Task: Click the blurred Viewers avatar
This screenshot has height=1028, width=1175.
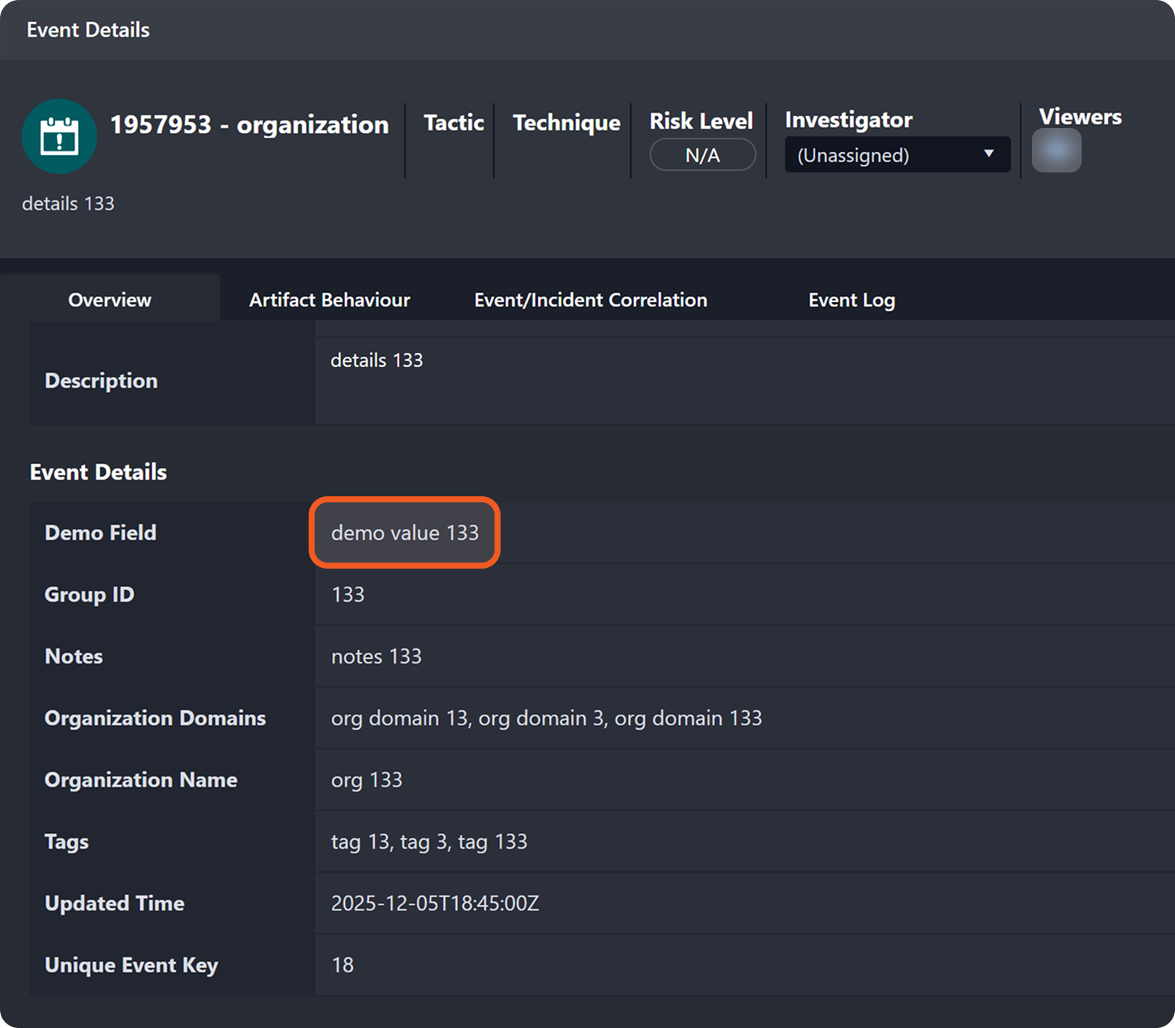Action: (1056, 151)
